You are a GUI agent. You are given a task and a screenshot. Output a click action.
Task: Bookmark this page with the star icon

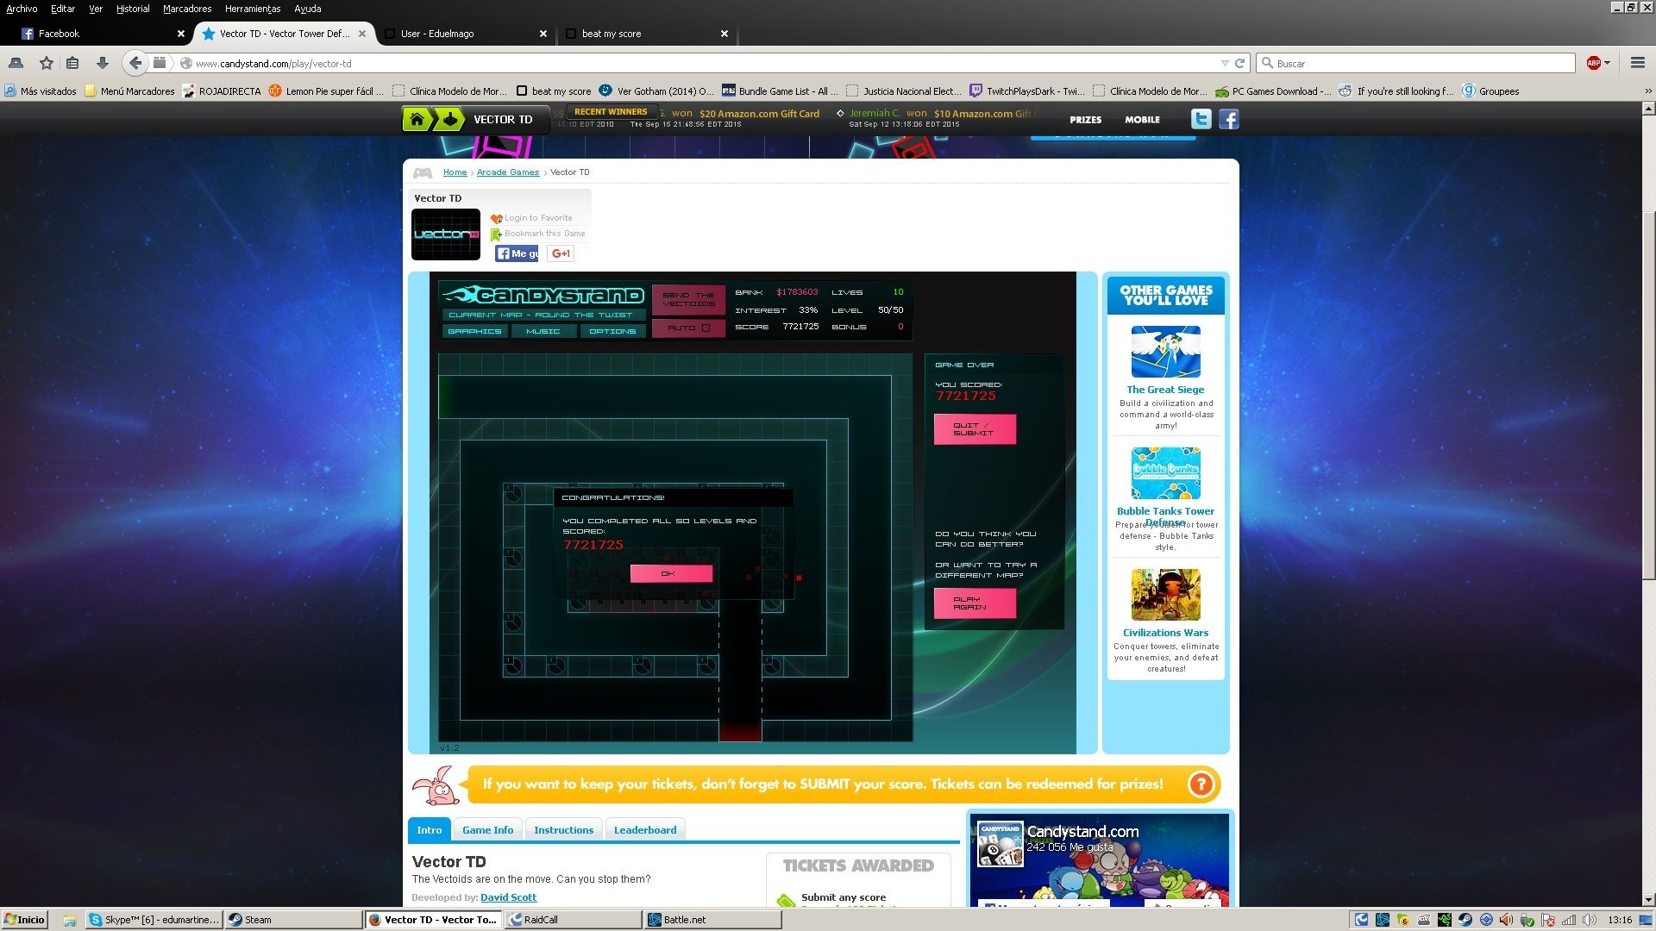[x=47, y=63]
